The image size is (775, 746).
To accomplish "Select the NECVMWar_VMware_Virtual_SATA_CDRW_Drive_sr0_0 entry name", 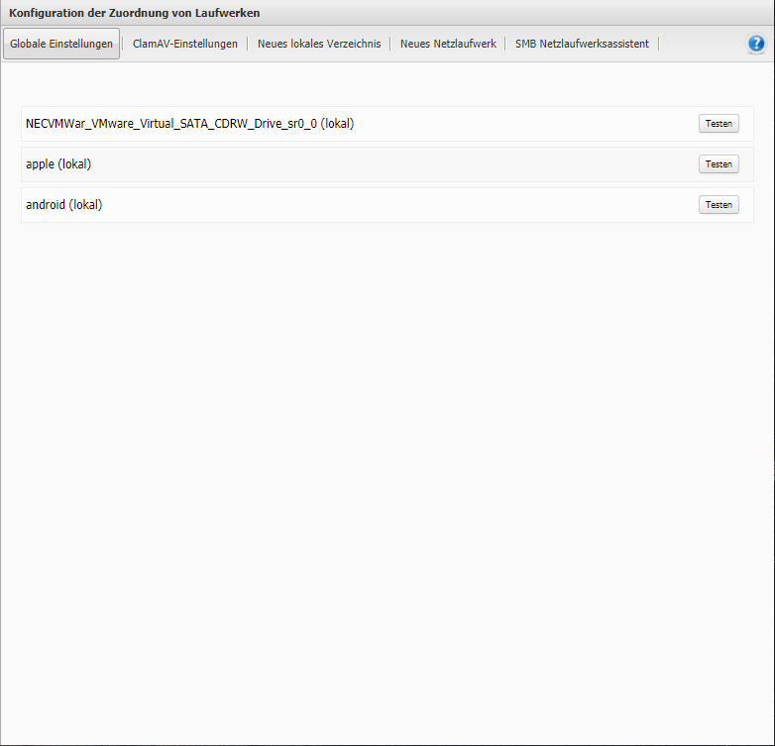I will [x=189, y=124].
